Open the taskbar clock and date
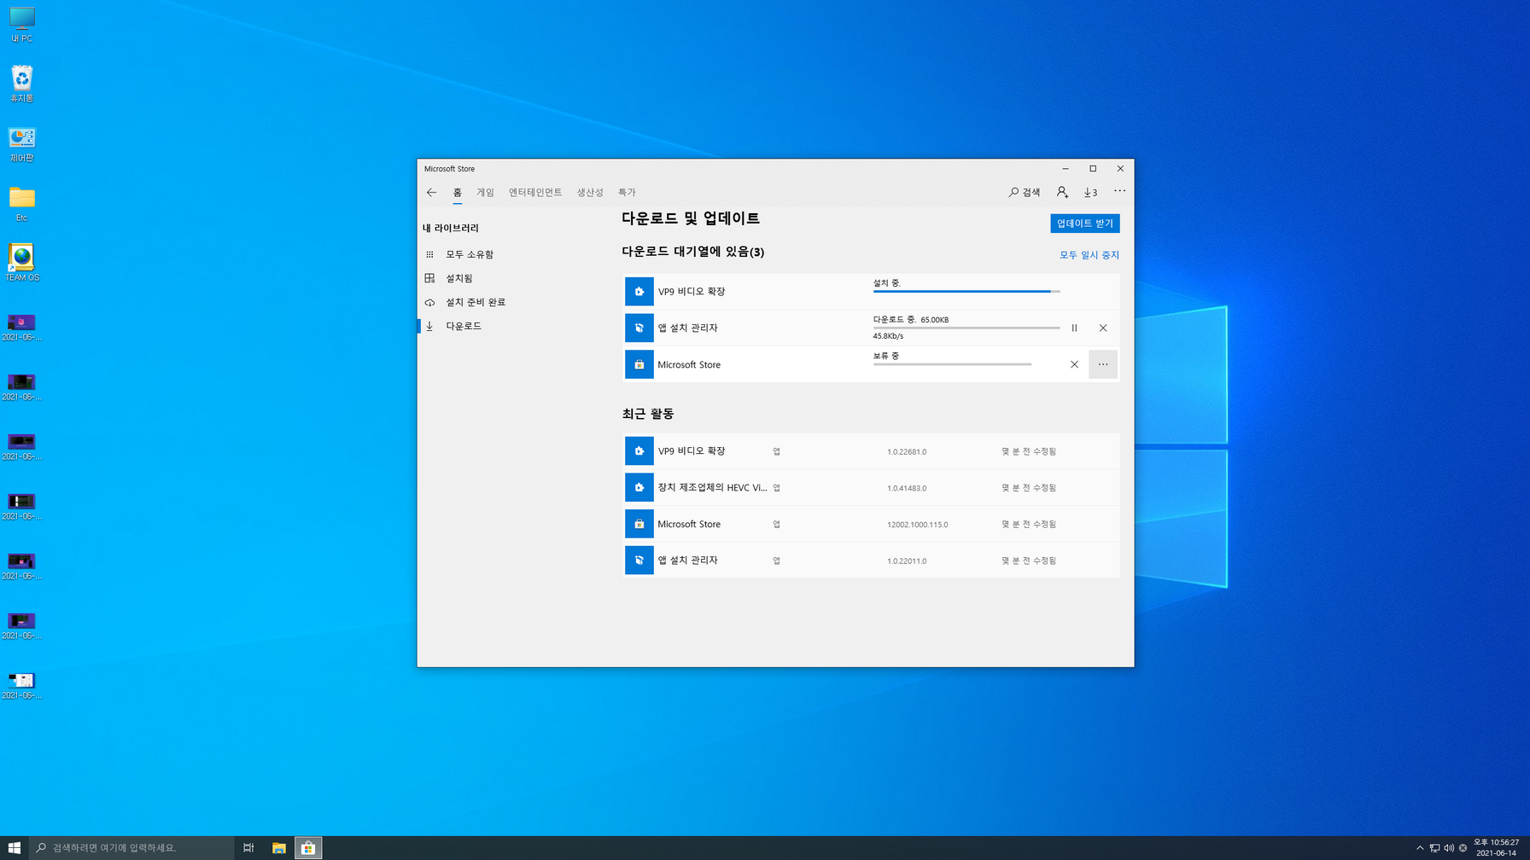 coord(1496,847)
